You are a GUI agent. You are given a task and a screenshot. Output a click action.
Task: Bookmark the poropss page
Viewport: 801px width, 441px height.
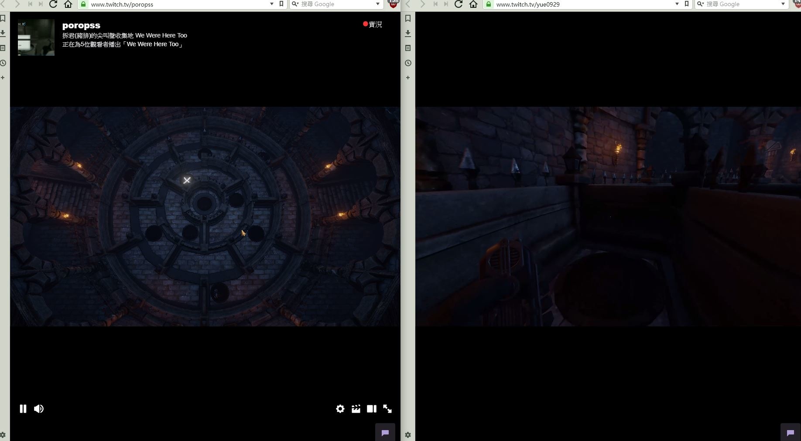pos(281,4)
